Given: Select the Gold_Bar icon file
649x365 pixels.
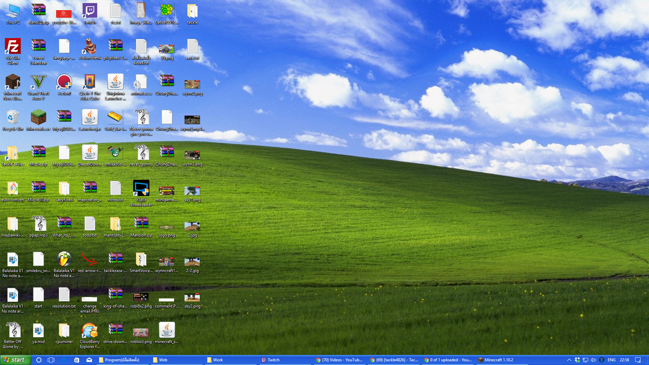Looking at the screenshot, I should pos(116,120).
